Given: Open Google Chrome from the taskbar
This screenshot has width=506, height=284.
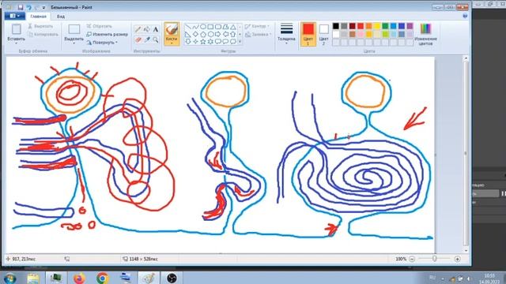Looking at the screenshot, I should pyautogui.click(x=102, y=278).
